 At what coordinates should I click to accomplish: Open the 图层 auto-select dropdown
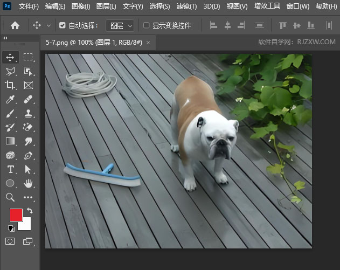[x=120, y=26]
